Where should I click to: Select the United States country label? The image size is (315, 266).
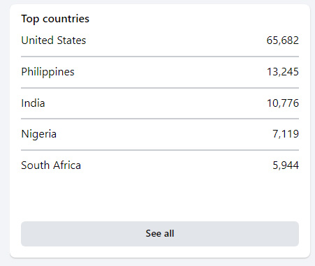coord(54,40)
